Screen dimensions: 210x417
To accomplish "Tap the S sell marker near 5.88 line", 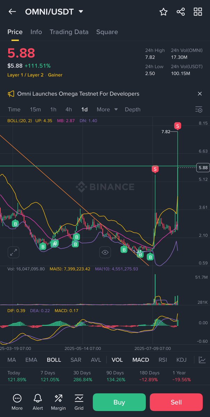I will pos(155,169).
